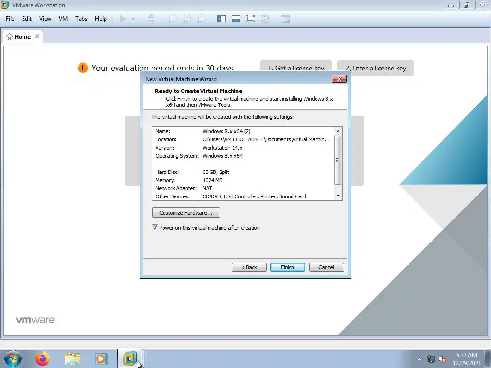Screen dimensions: 491x368
Task: Click VMware Workstation taskbar icon
Action: (130, 358)
